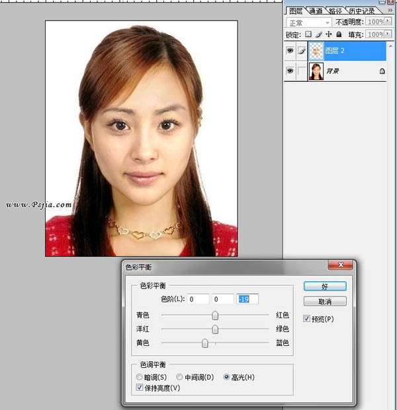
Task: Click the 好 button
Action: point(325,287)
